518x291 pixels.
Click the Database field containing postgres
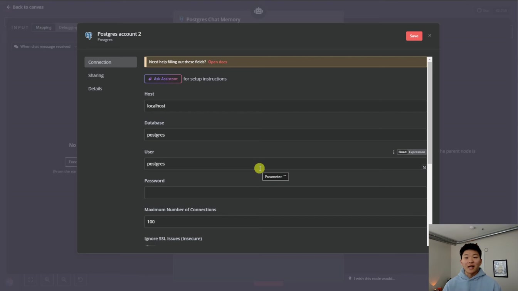(x=285, y=135)
